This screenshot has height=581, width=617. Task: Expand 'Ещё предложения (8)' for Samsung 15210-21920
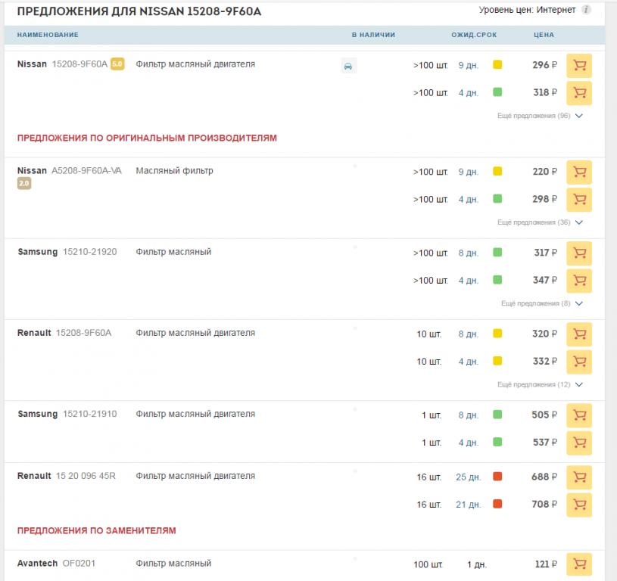(x=541, y=303)
